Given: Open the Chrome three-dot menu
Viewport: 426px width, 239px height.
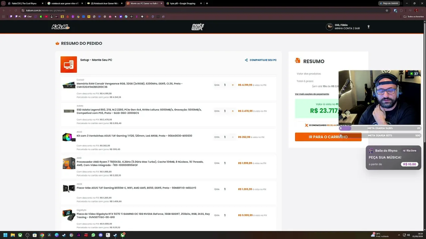Looking at the screenshot, I should 422,10.
